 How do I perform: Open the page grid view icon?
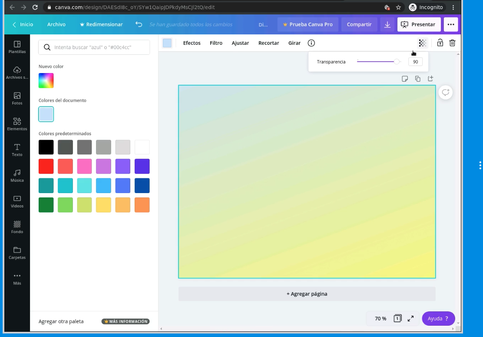coord(397,318)
